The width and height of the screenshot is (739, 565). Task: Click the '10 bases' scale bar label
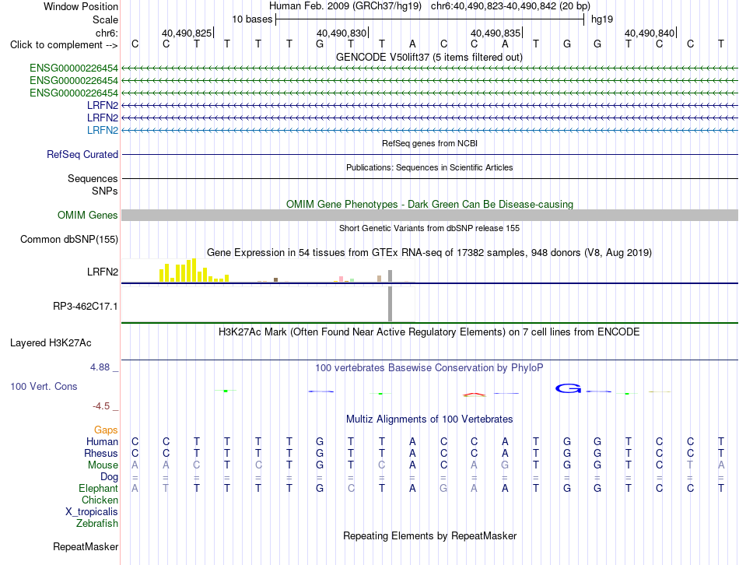pyautogui.click(x=252, y=19)
